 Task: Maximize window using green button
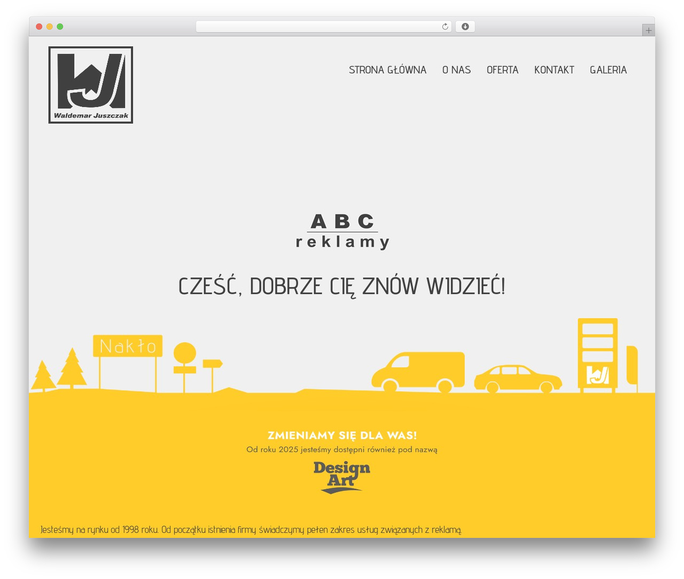(60, 27)
